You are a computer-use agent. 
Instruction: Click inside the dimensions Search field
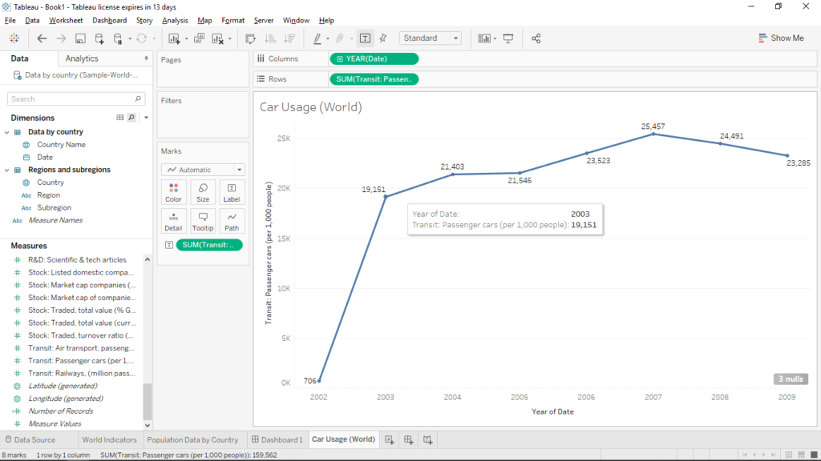(x=72, y=98)
